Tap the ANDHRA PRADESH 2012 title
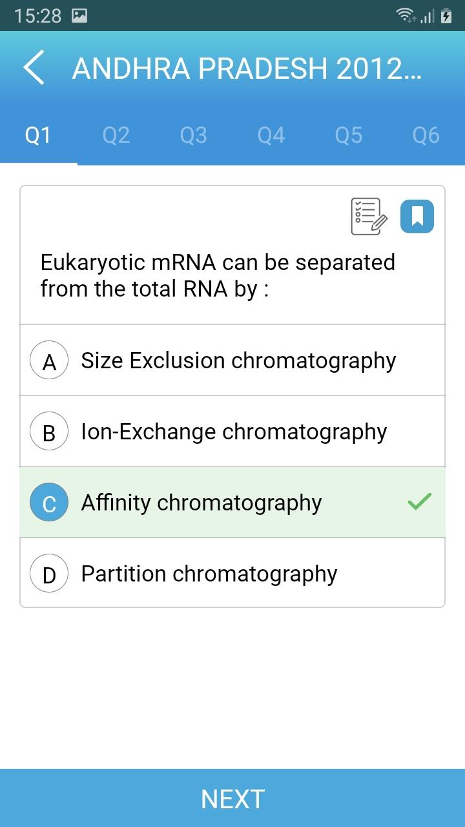Screen dimensions: 465x827 [x=247, y=68]
